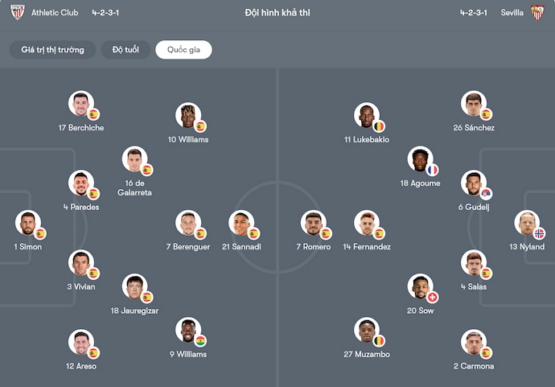
Task: Click the 17 Berchiche name label
Action: (x=81, y=128)
